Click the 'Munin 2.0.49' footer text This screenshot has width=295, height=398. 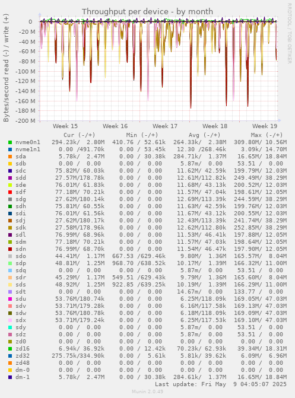coord(147,391)
